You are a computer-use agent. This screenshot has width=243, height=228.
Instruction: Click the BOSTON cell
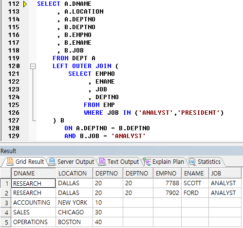point(75,222)
